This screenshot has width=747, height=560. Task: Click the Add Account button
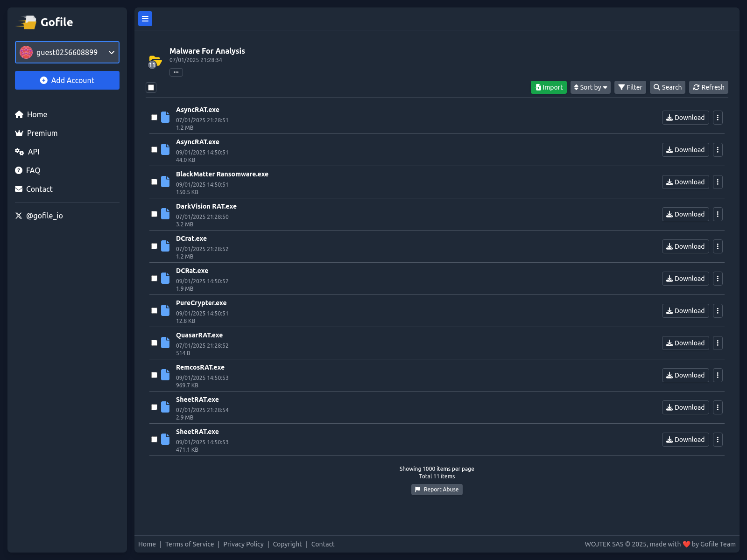pos(67,80)
